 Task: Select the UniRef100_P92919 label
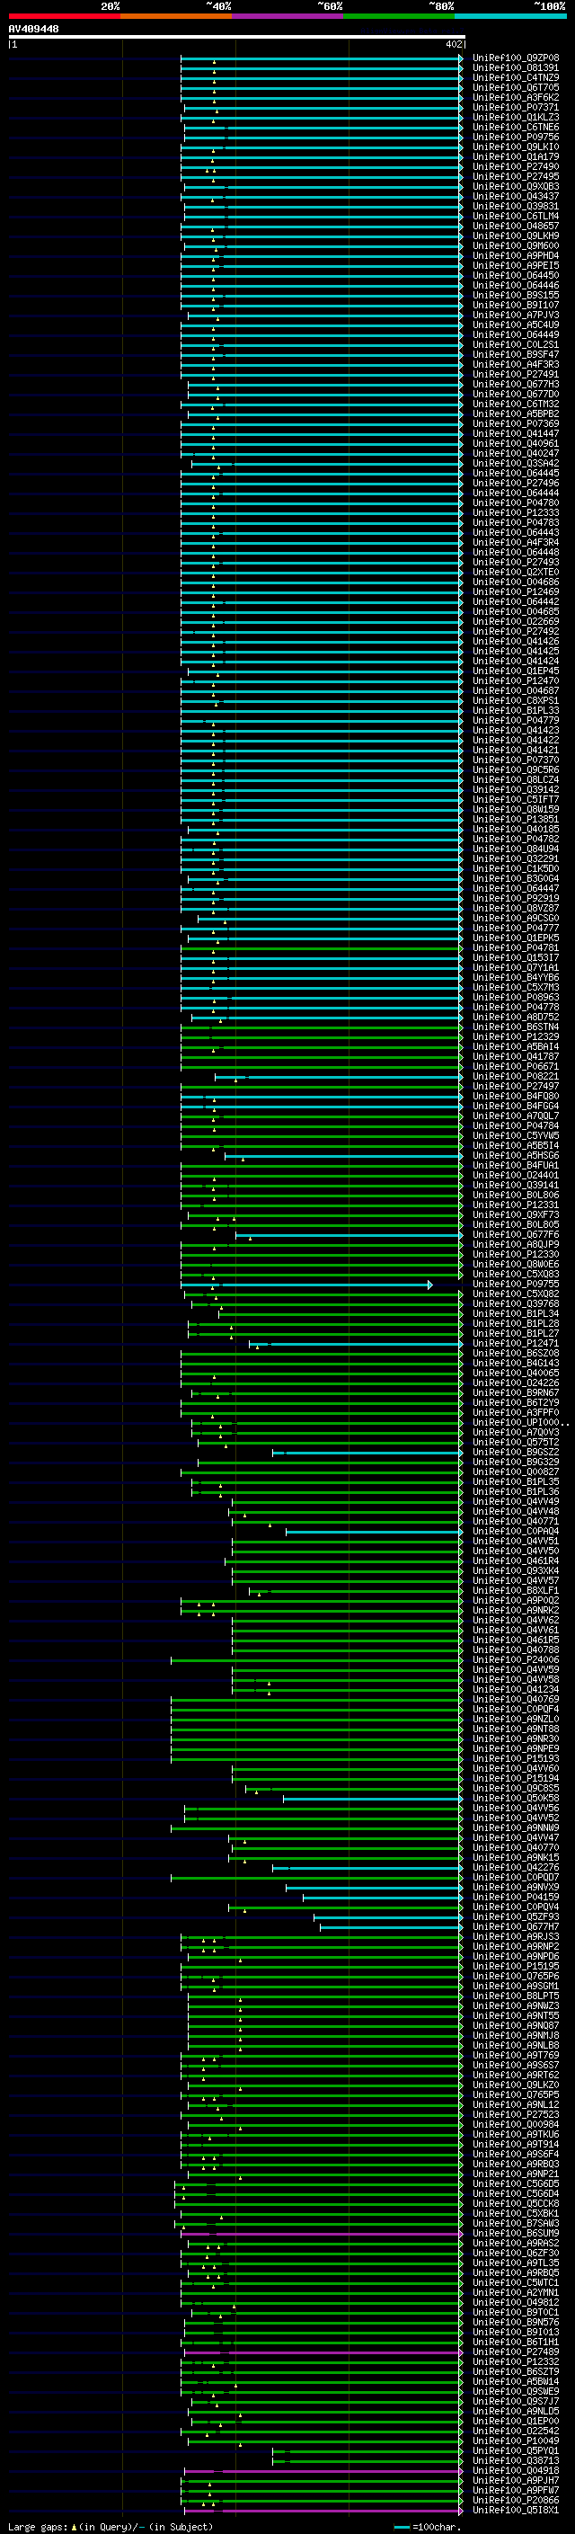(x=516, y=898)
